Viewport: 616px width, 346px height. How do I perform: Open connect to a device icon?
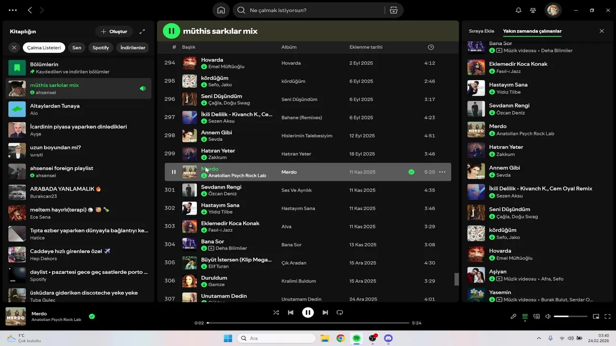tap(537, 317)
